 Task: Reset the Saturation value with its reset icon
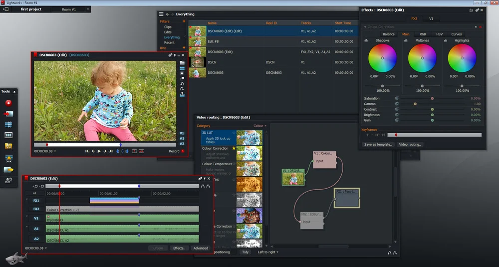pyautogui.click(x=397, y=99)
